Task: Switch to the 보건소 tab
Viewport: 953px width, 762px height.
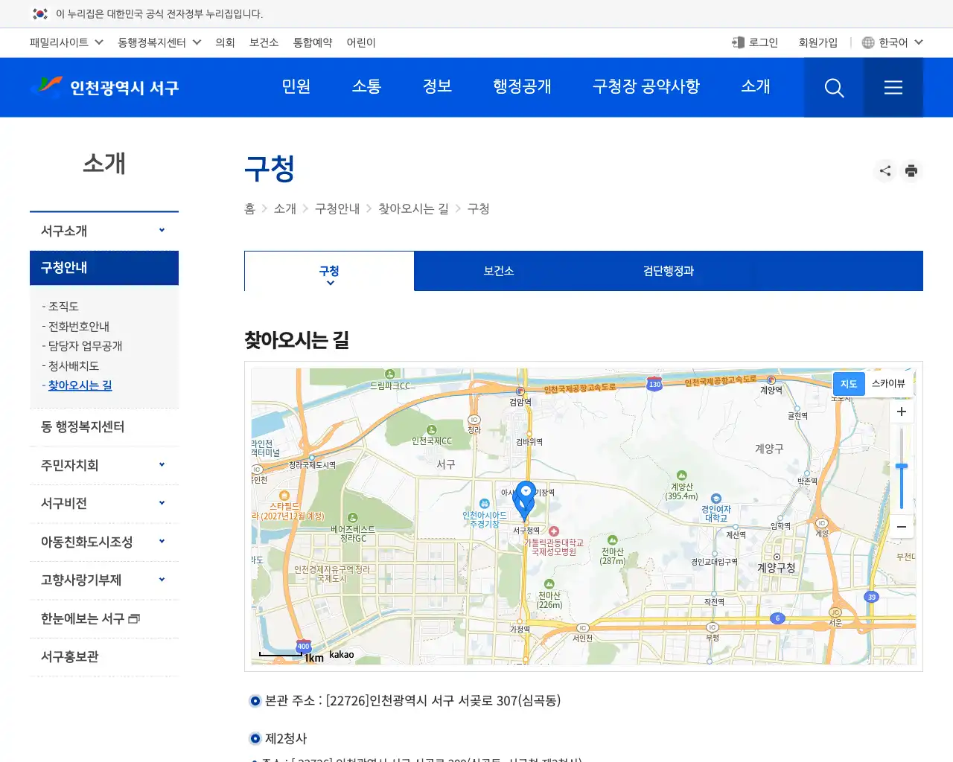Action: (498, 271)
